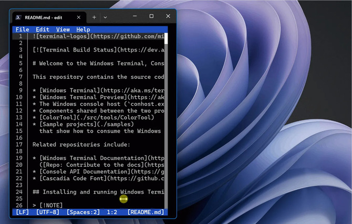The height and width of the screenshot is (224, 352).
Task: Select the README.md - edit tab
Action: [x=49, y=17]
